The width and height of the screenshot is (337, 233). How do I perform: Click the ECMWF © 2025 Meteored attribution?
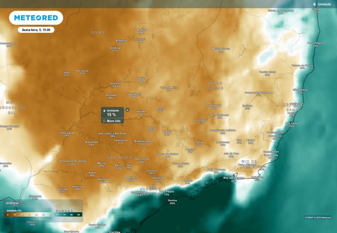(x=318, y=217)
